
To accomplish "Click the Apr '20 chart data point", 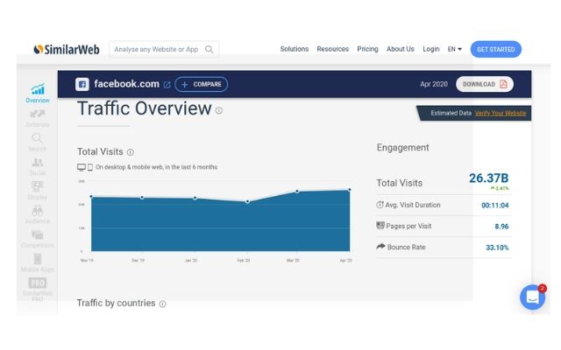I will pyautogui.click(x=350, y=190).
